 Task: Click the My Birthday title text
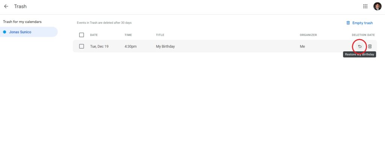point(165,46)
